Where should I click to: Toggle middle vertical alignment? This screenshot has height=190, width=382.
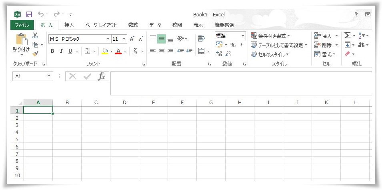162,39
